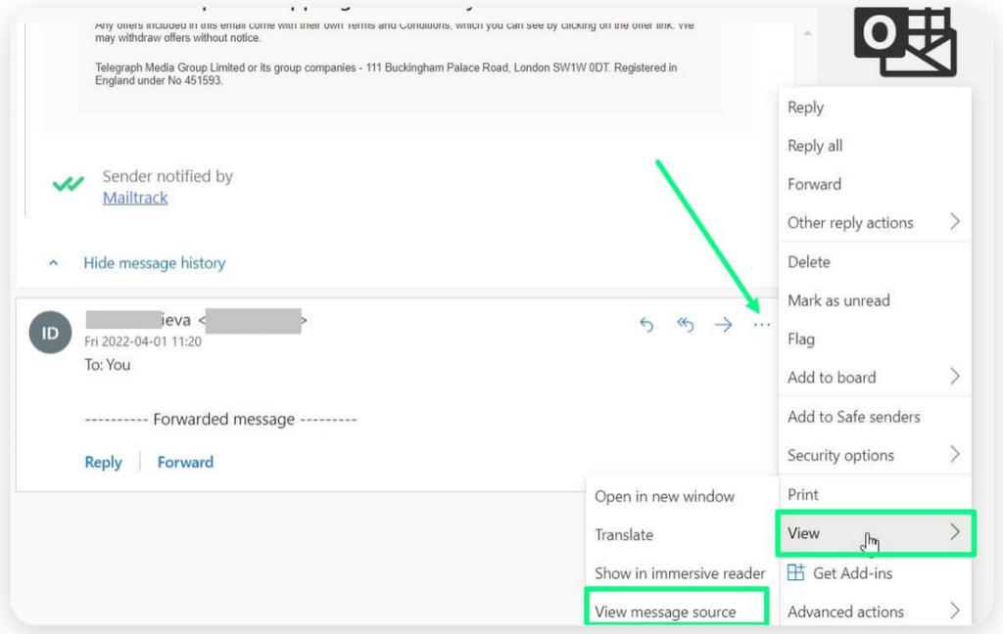This screenshot has width=1003, height=634.
Task: Click the Outlook logo icon
Action: pyautogui.click(x=904, y=39)
